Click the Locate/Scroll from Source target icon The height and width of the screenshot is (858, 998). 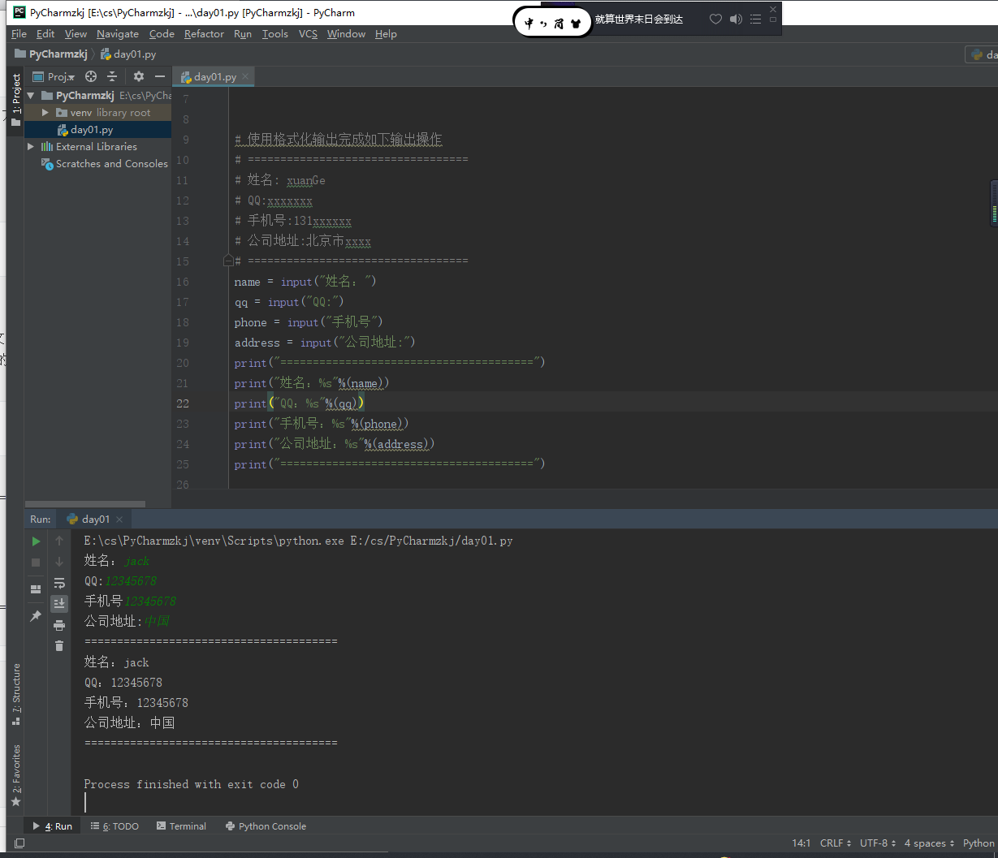coord(91,76)
